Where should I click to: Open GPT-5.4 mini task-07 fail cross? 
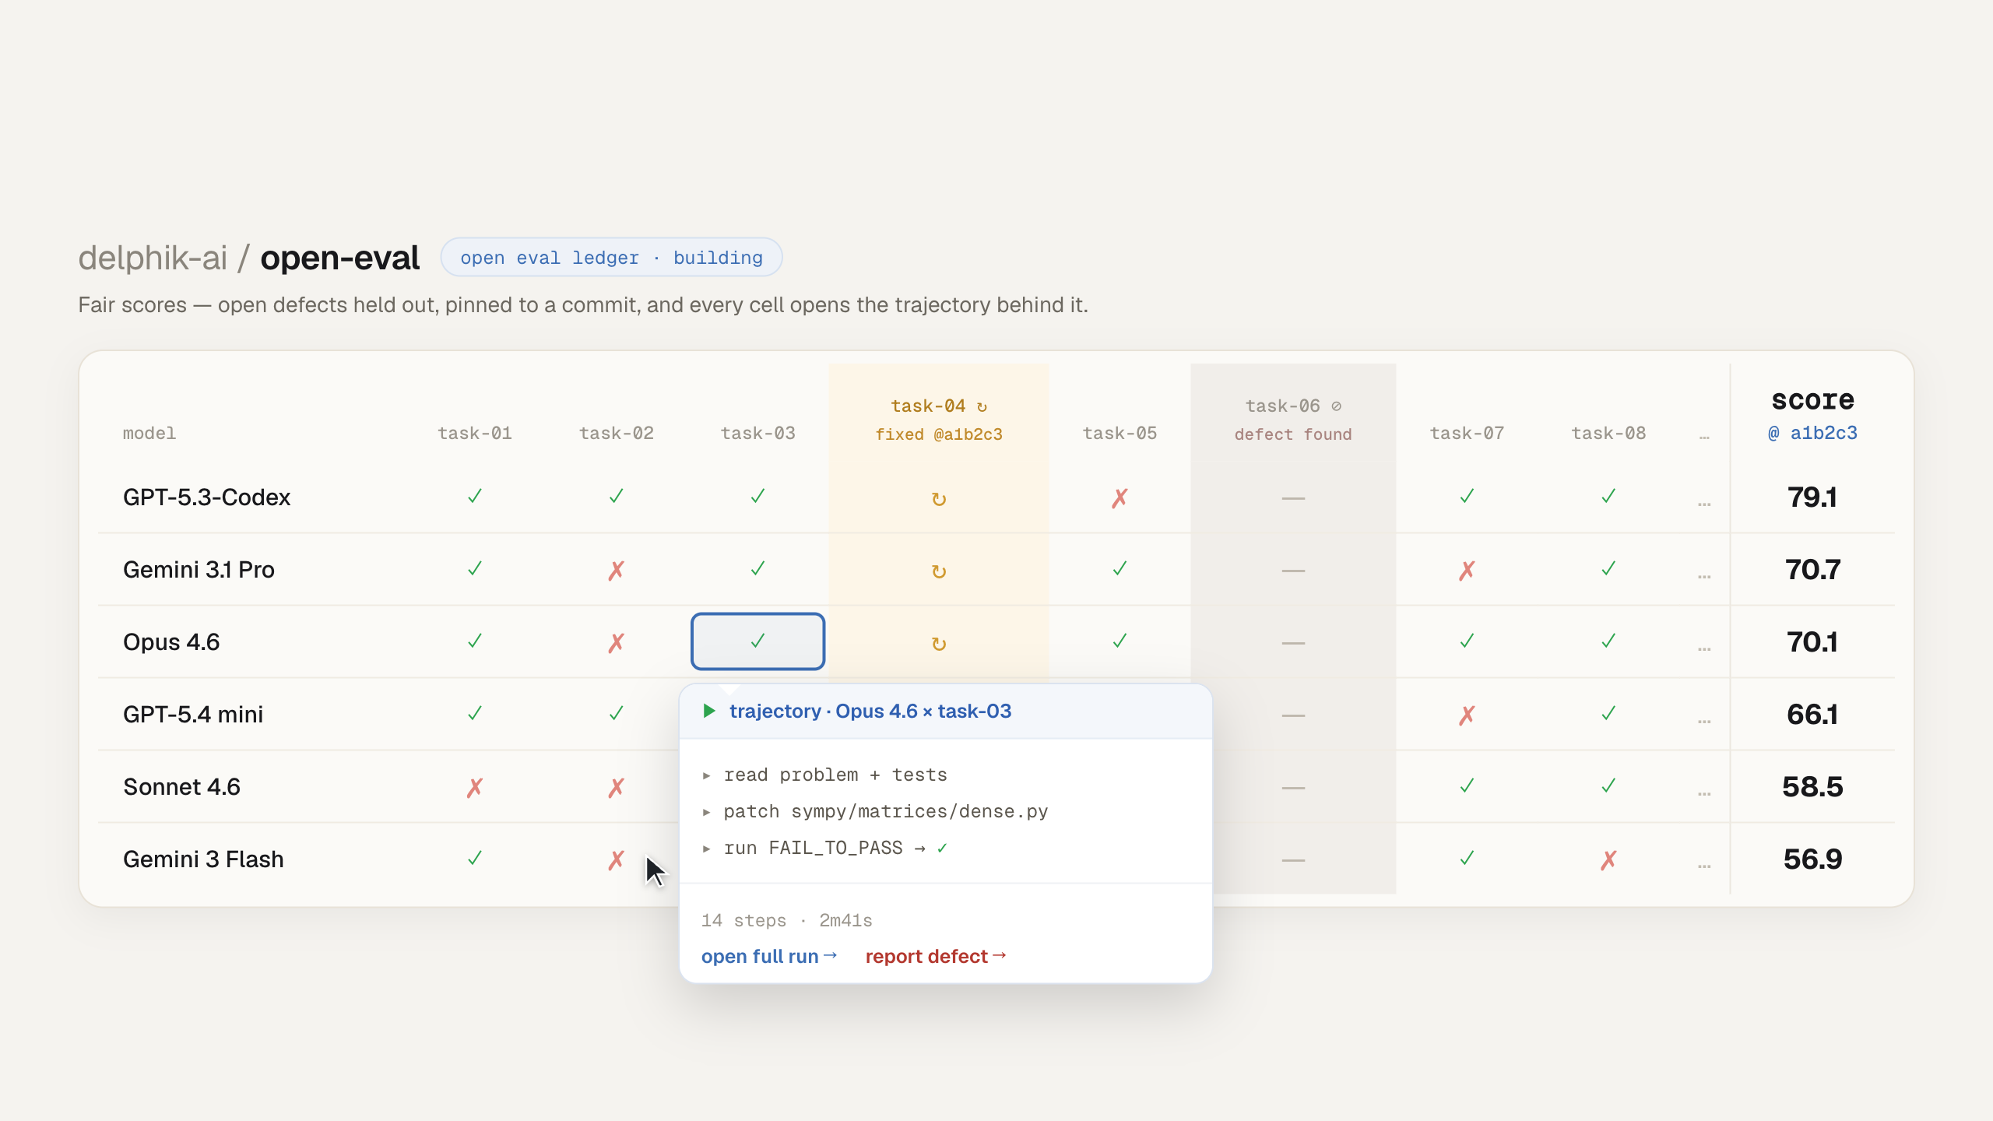(1467, 715)
